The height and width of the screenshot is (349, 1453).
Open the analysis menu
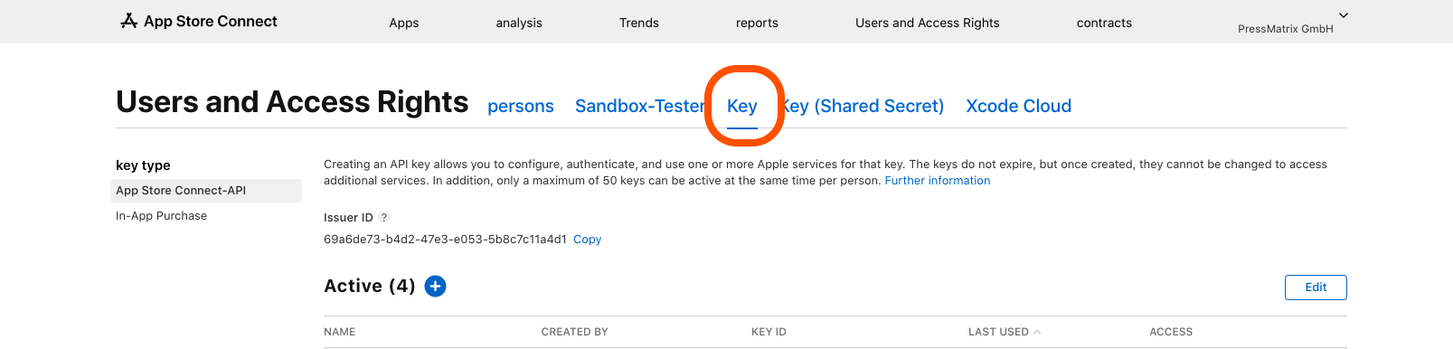pyautogui.click(x=519, y=23)
